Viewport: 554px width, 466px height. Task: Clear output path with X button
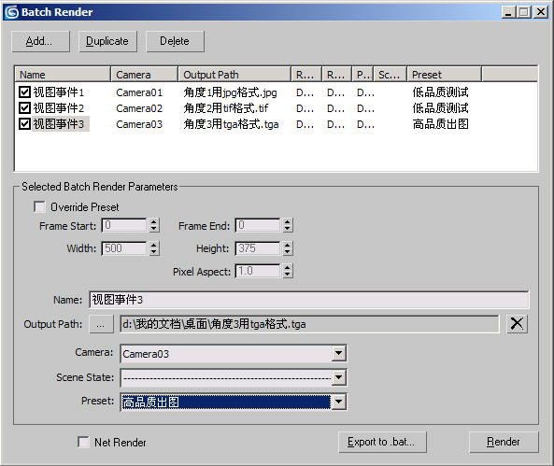coord(517,324)
